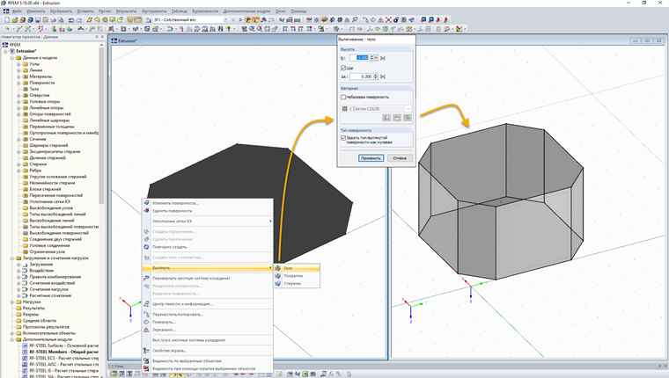Click the edit material icon in dialog

[408, 118]
